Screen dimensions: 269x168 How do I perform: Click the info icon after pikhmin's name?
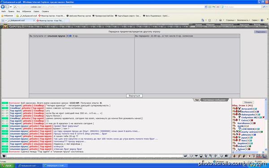tap(255, 135)
